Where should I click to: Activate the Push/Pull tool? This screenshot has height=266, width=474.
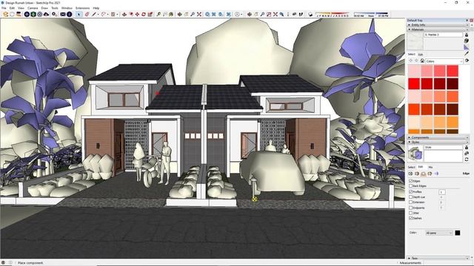pyautogui.click(x=124, y=14)
